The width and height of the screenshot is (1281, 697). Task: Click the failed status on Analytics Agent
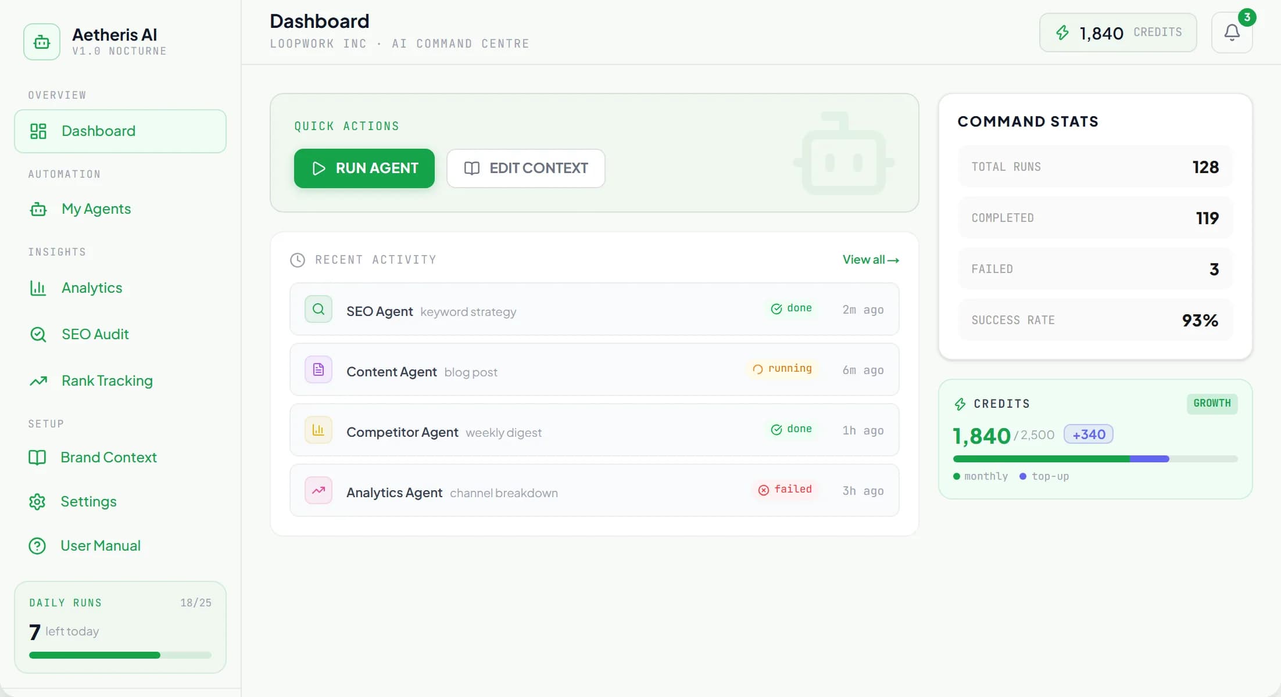[x=785, y=490]
